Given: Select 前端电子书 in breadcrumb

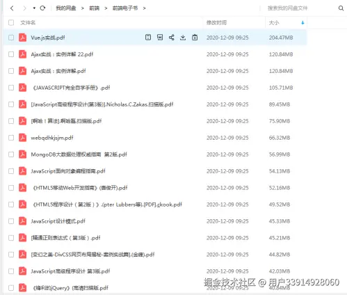Looking at the screenshot, I should coord(125,8).
